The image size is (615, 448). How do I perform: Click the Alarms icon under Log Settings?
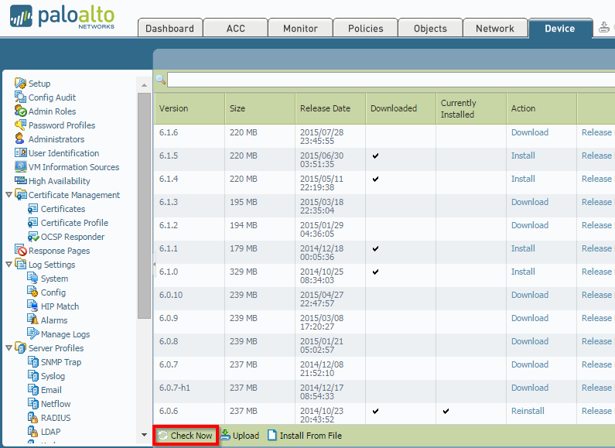pyautogui.click(x=33, y=320)
